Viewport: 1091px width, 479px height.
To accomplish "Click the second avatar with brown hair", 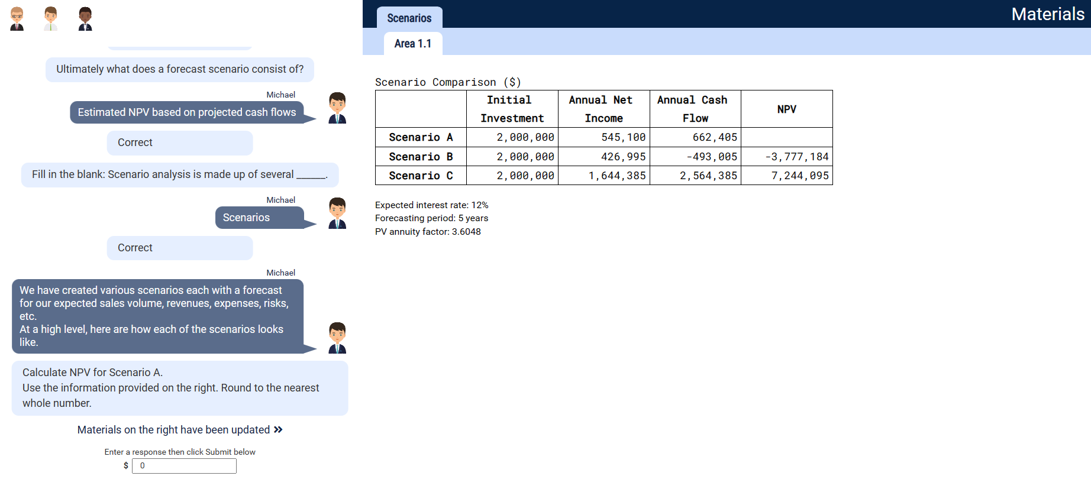I will (51, 19).
